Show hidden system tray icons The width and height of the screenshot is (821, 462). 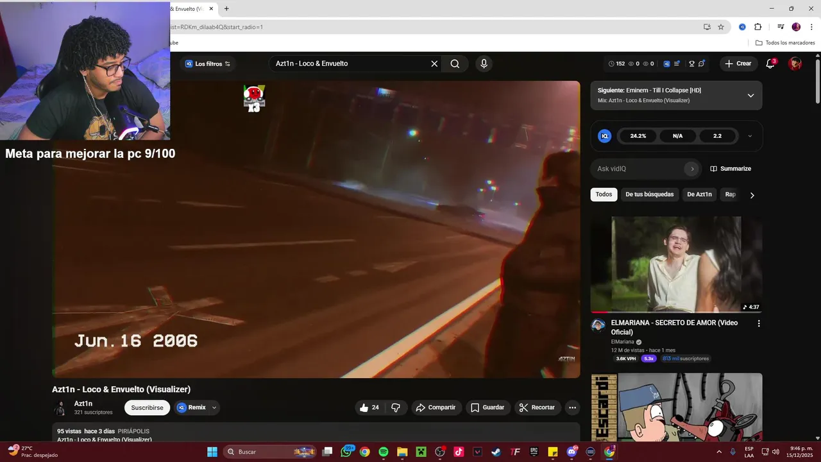718,452
